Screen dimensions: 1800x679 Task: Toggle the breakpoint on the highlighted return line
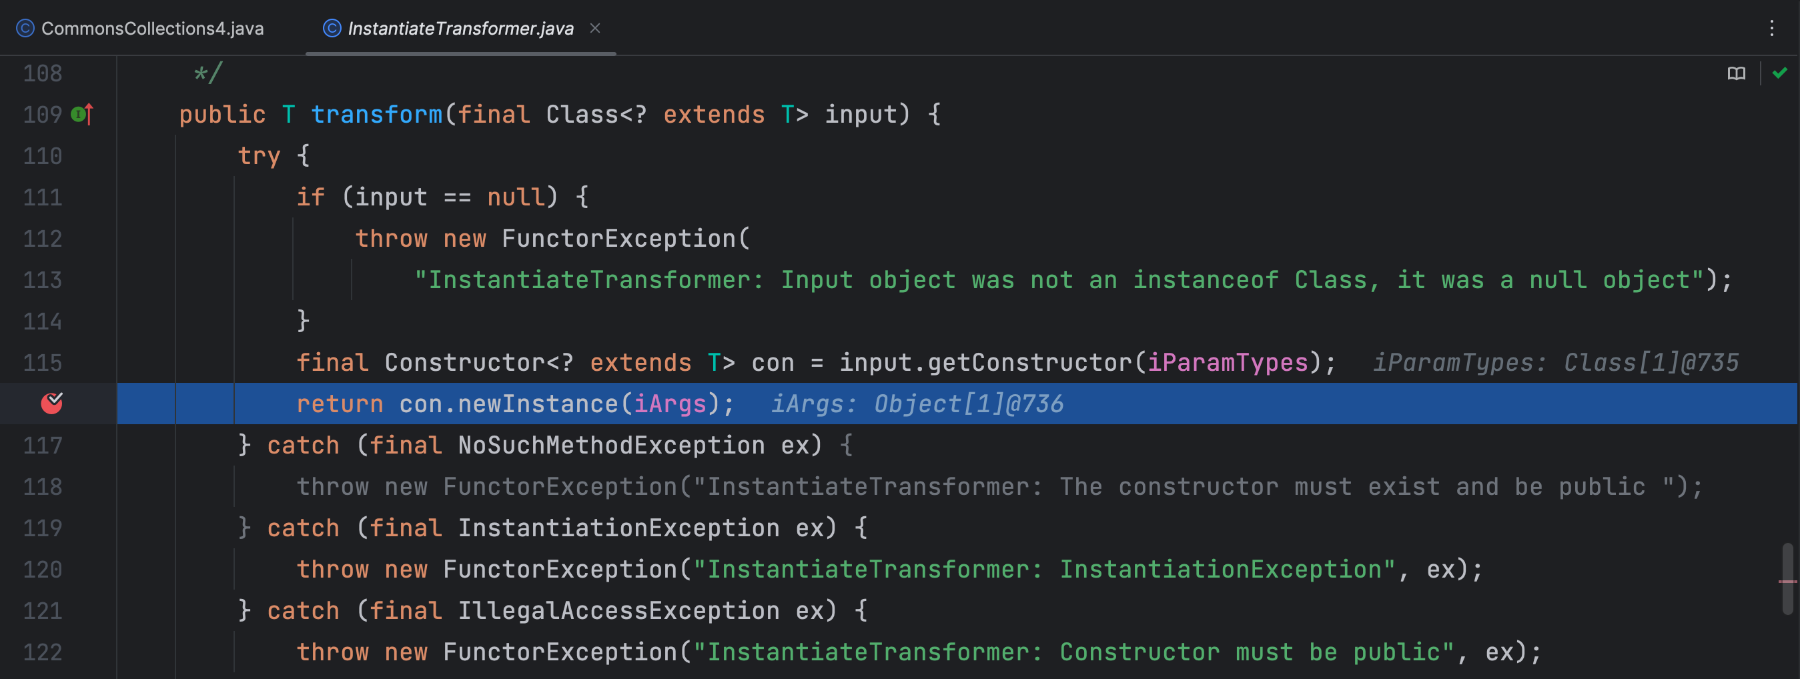click(x=52, y=403)
